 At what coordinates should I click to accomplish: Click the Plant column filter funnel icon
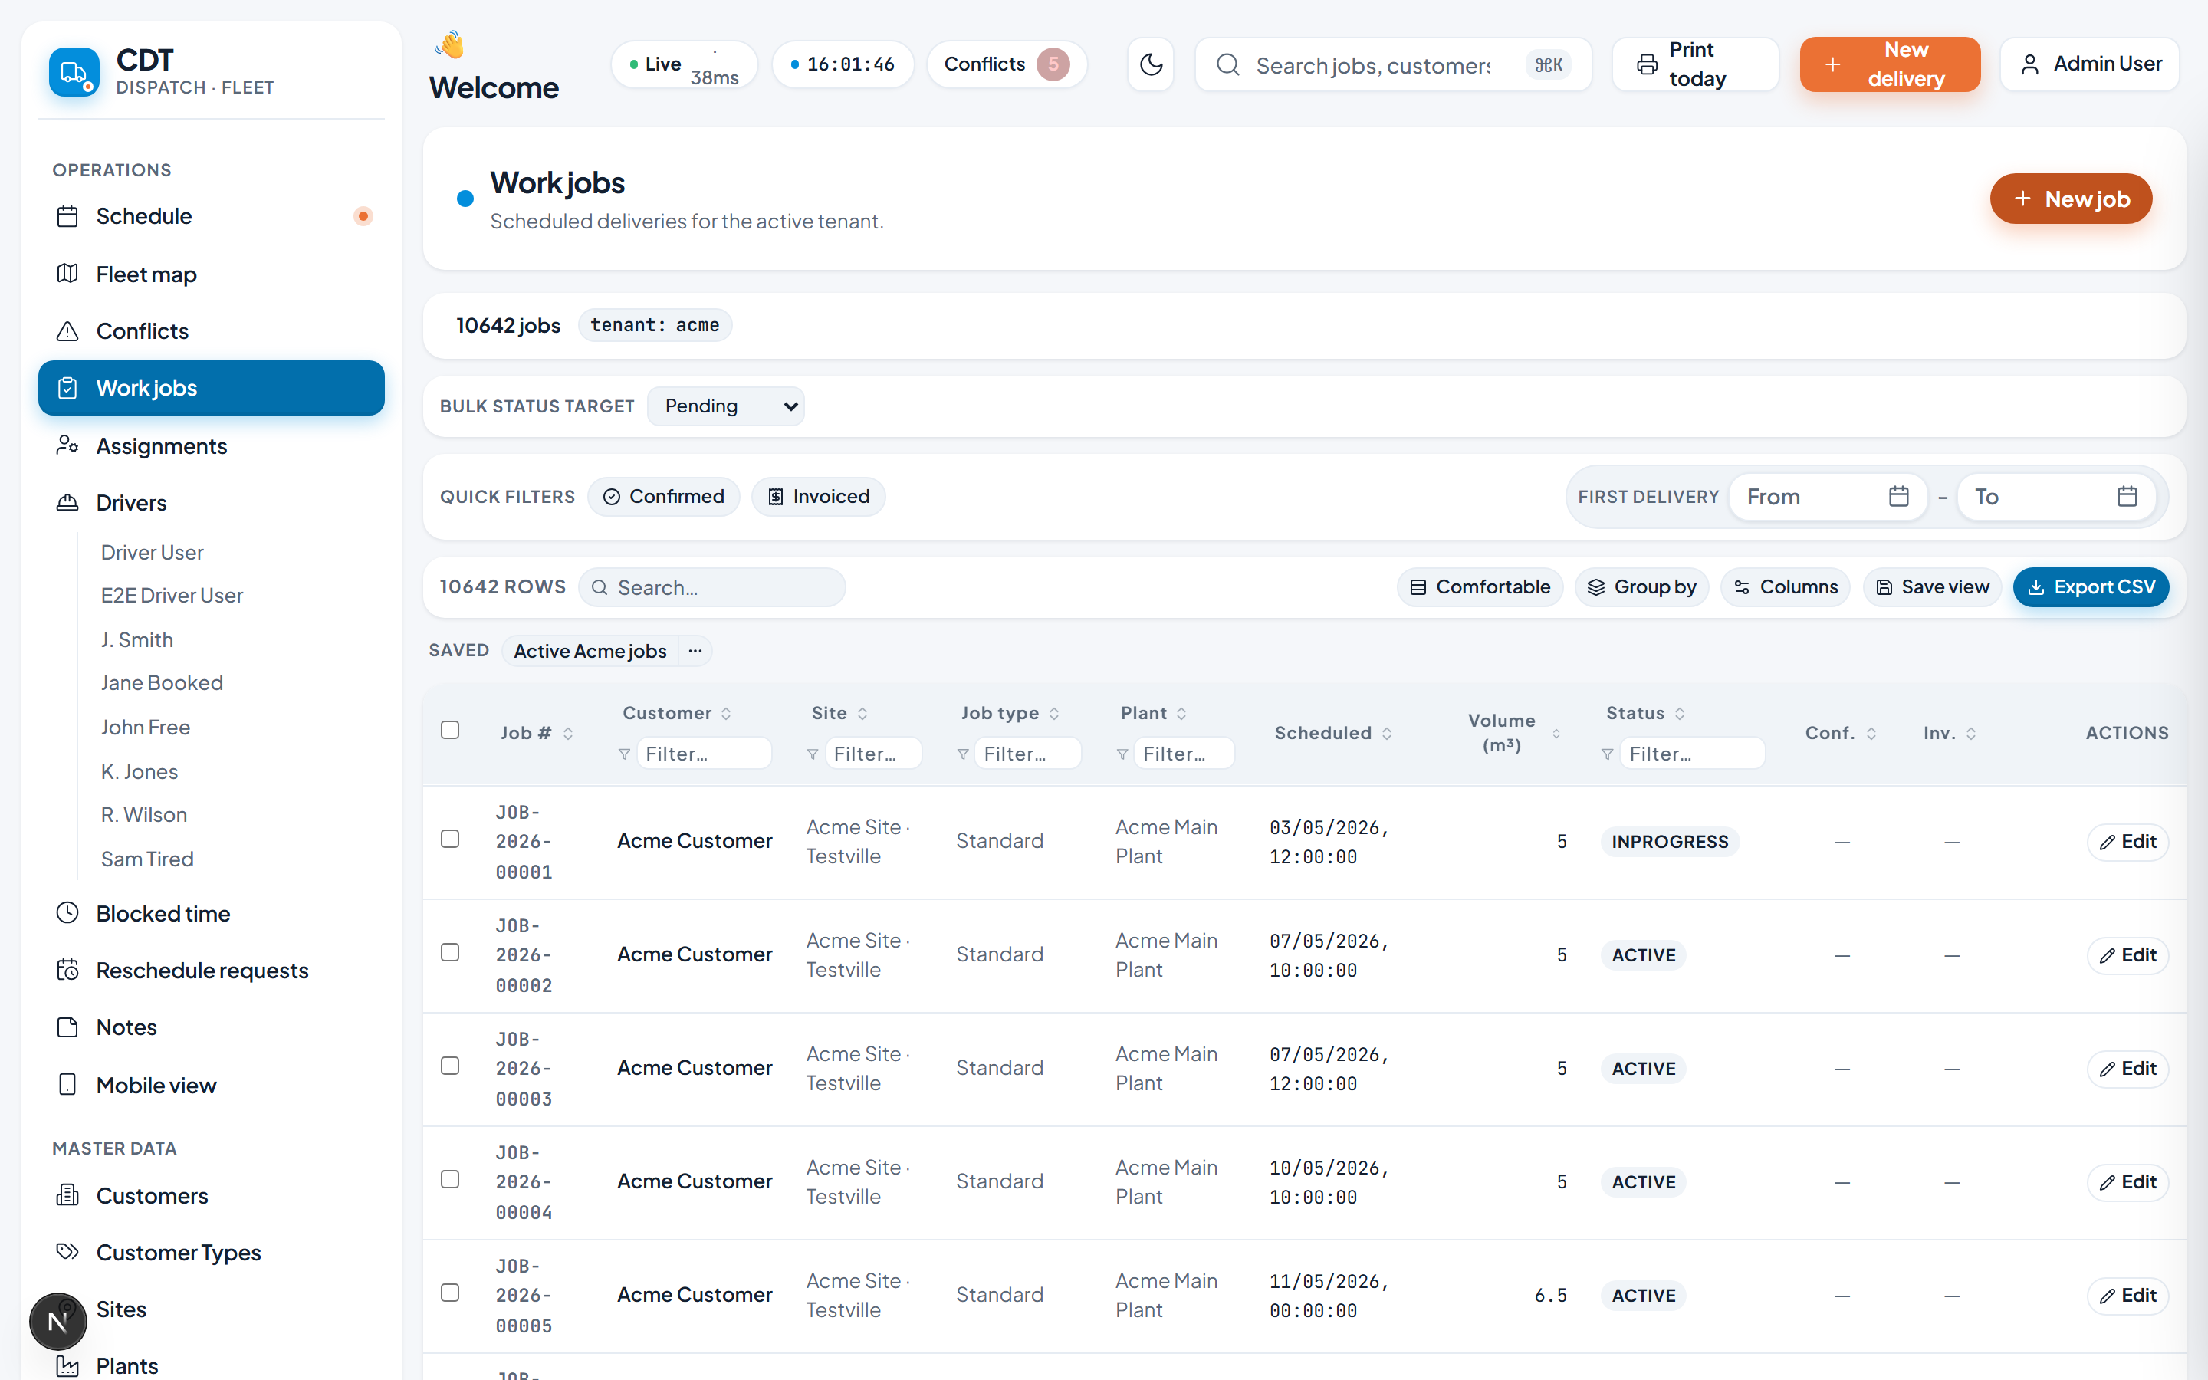[x=1122, y=754]
